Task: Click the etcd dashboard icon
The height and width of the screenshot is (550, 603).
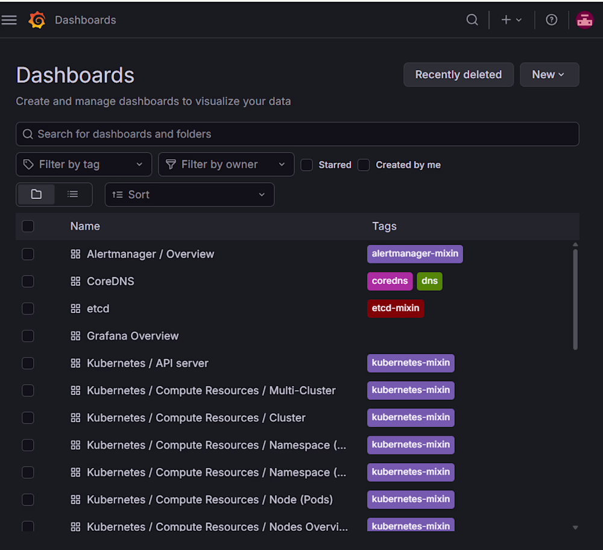Action: click(75, 309)
